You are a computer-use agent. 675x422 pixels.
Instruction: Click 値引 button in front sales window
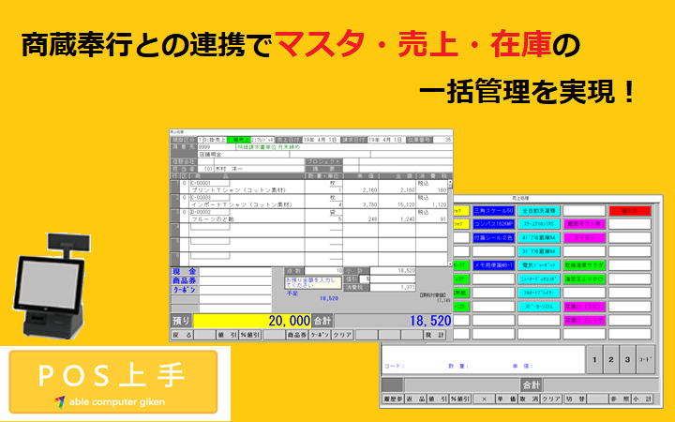(227, 335)
